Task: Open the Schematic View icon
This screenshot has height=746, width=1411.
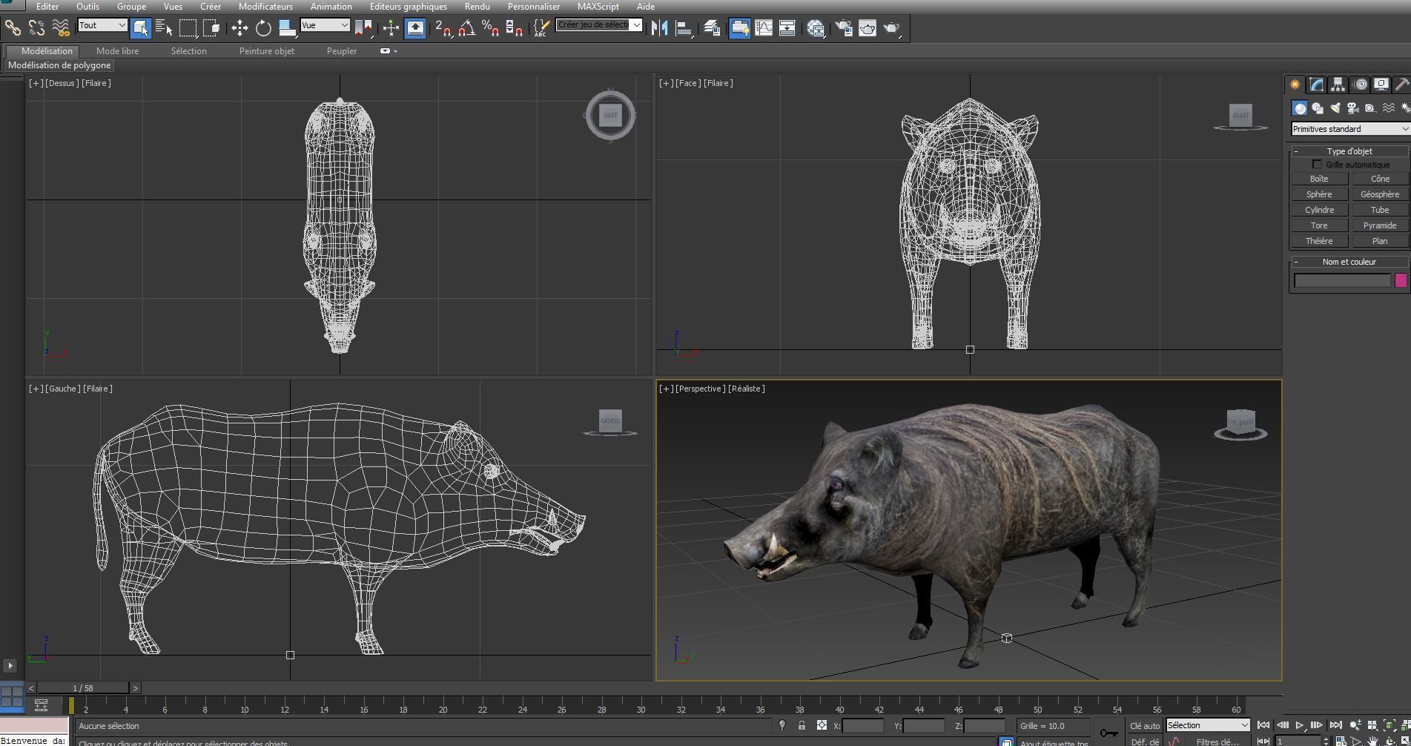Action: (787, 28)
